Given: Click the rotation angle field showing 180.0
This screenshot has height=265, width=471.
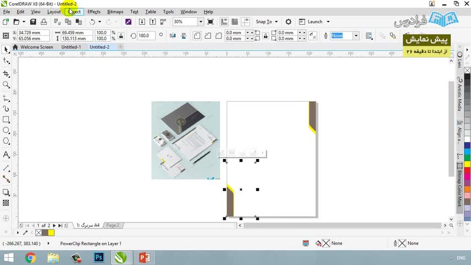Looking at the screenshot, I should tap(146, 35).
